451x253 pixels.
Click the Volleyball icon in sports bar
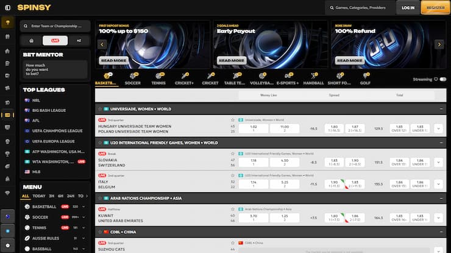(261, 76)
